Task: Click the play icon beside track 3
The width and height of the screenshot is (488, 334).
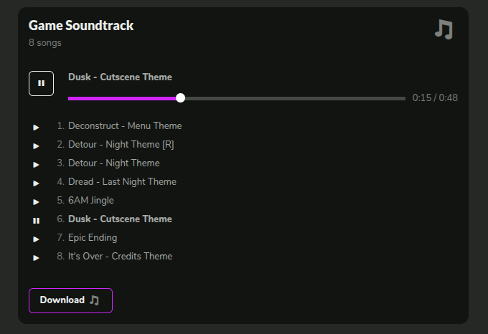Action: tap(36, 165)
